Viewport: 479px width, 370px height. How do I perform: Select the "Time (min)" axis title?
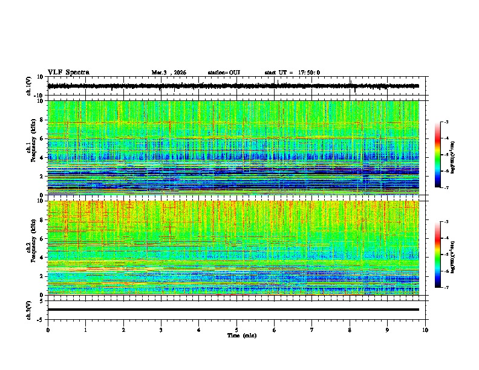coord(242,336)
